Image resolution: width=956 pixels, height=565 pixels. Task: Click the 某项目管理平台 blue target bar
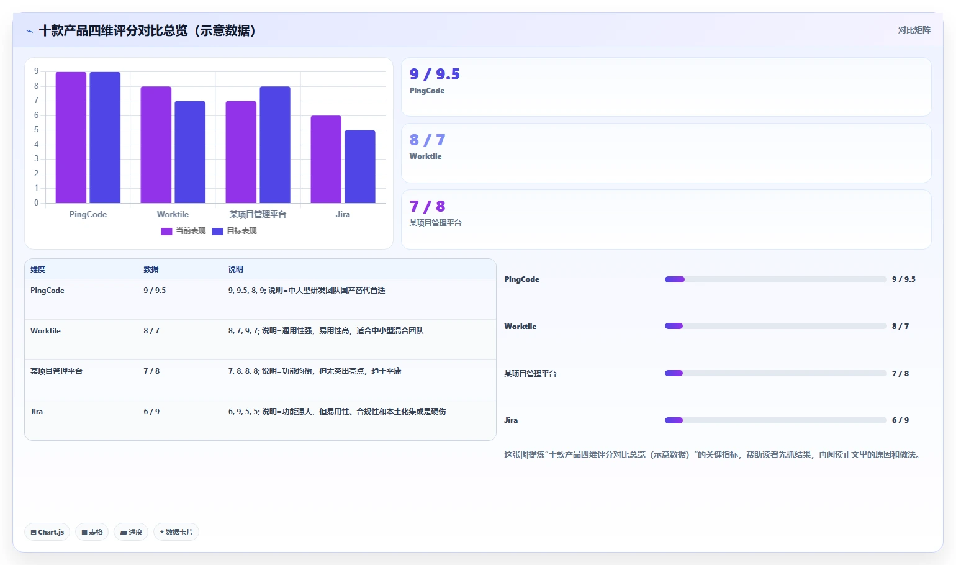(x=275, y=145)
